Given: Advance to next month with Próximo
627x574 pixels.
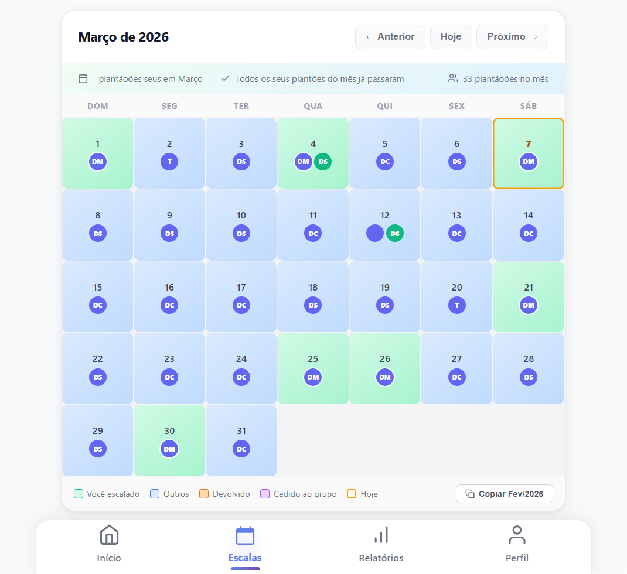Looking at the screenshot, I should click(512, 37).
